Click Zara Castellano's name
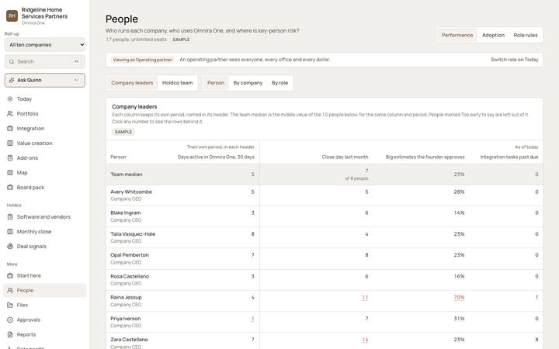The image size is (559, 349). pos(129,340)
